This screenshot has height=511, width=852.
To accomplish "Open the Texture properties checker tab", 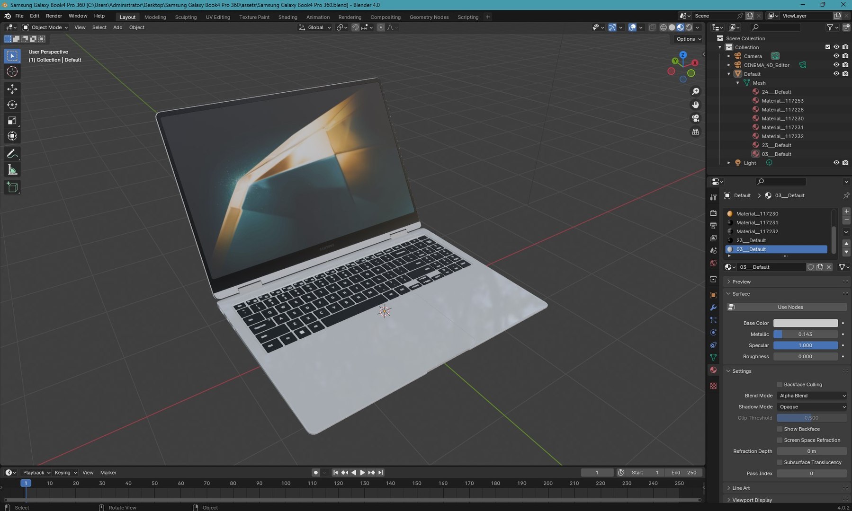I will 713,386.
